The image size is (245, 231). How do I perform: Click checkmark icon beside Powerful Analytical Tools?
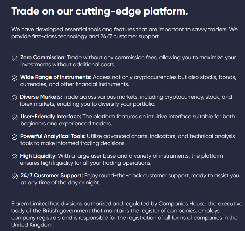tap(14, 137)
